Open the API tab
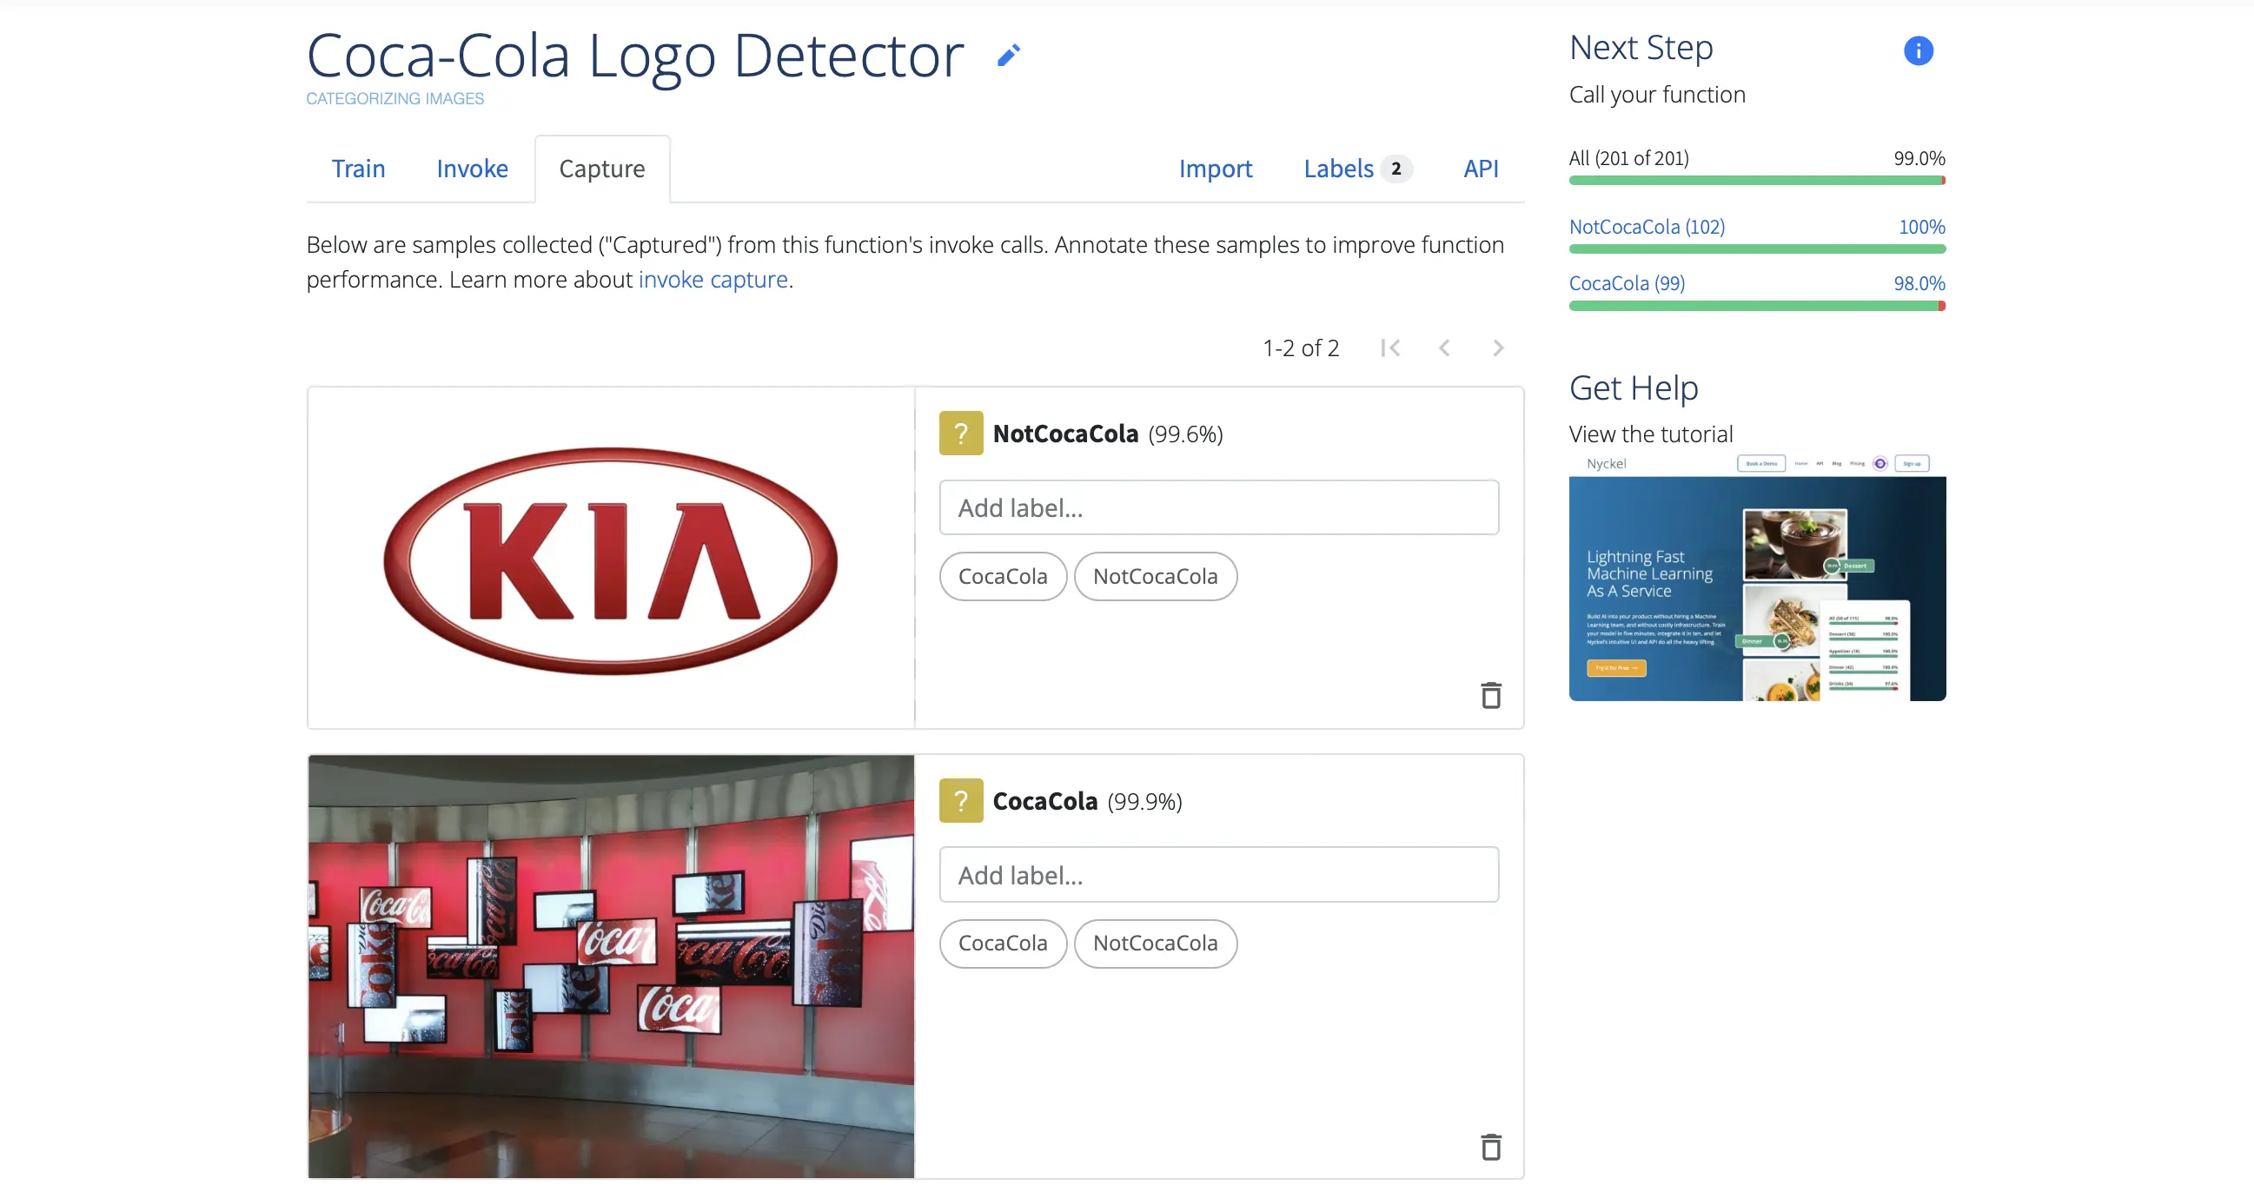Viewport: 2254px width, 1192px height. click(1481, 169)
